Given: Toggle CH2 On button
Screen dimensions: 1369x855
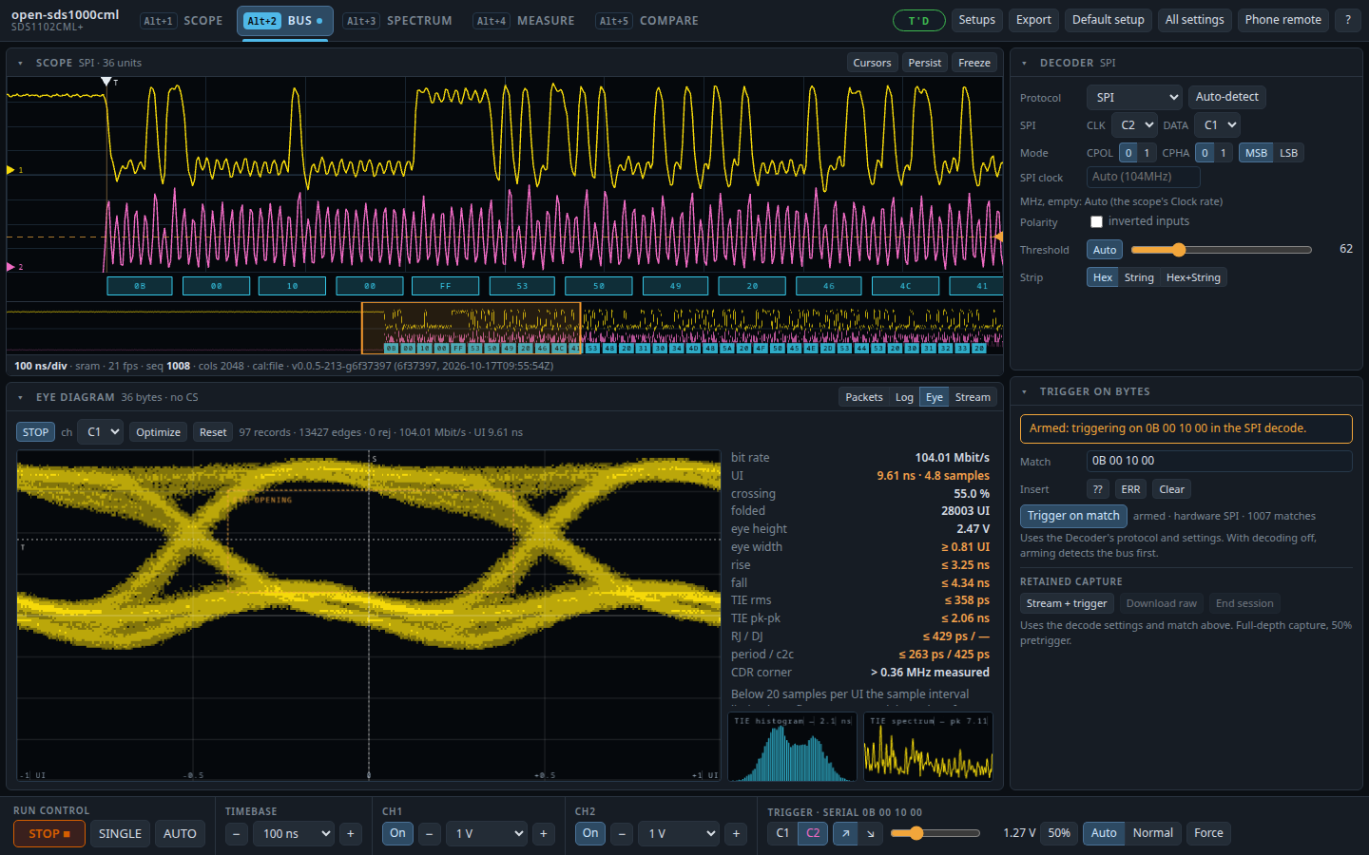Looking at the screenshot, I should [590, 833].
